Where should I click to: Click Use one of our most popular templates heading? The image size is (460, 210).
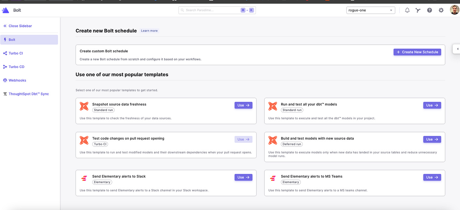(x=122, y=75)
